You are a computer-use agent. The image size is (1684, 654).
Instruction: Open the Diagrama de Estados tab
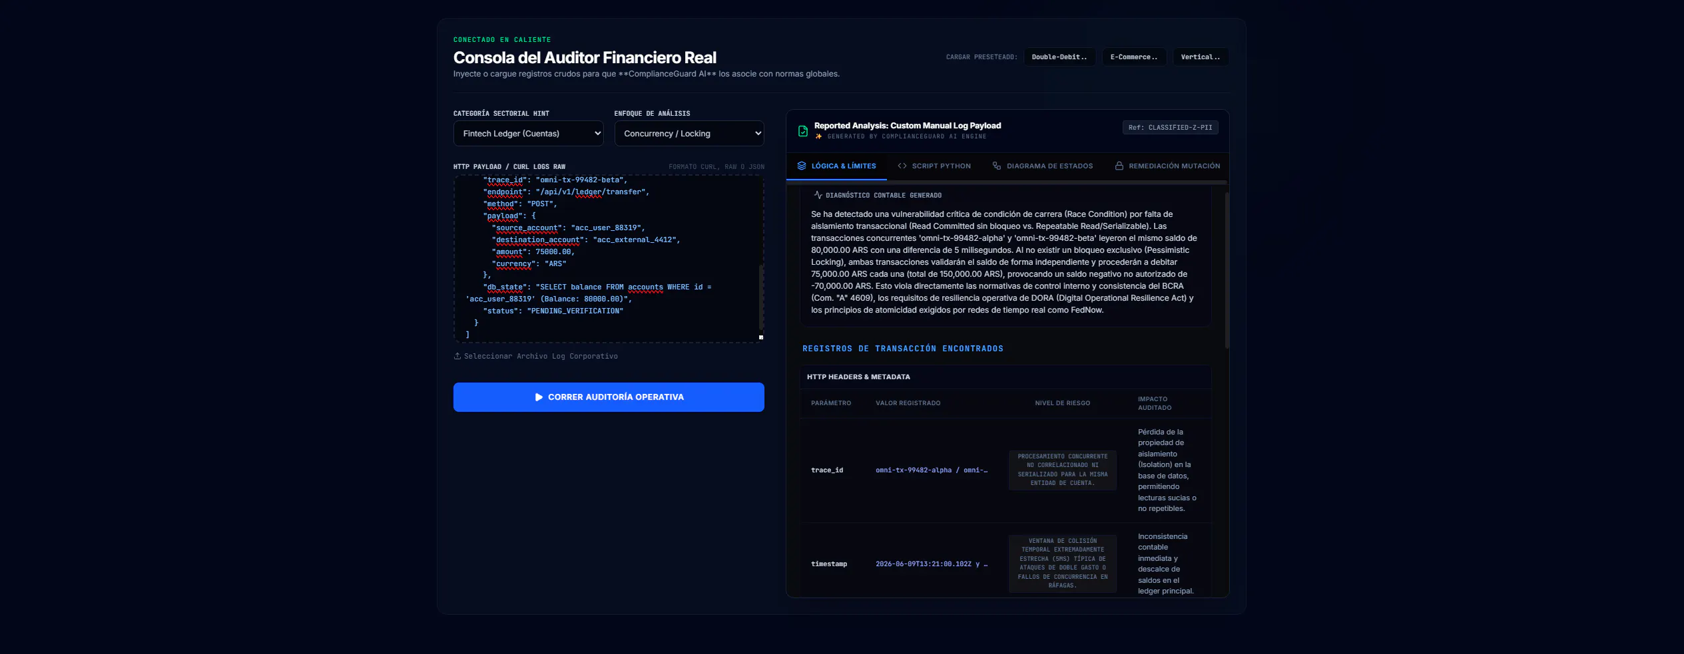click(x=1043, y=166)
